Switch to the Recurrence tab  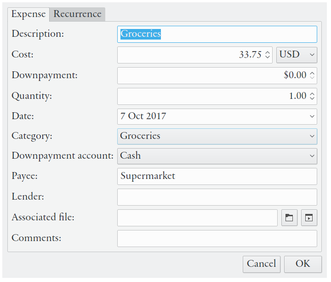[77, 14]
